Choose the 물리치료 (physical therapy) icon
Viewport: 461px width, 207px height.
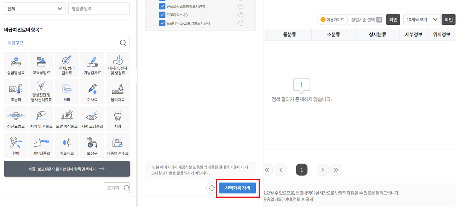point(117,91)
